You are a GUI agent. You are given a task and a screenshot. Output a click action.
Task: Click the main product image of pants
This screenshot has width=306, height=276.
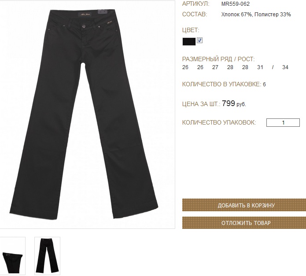tap(87, 114)
